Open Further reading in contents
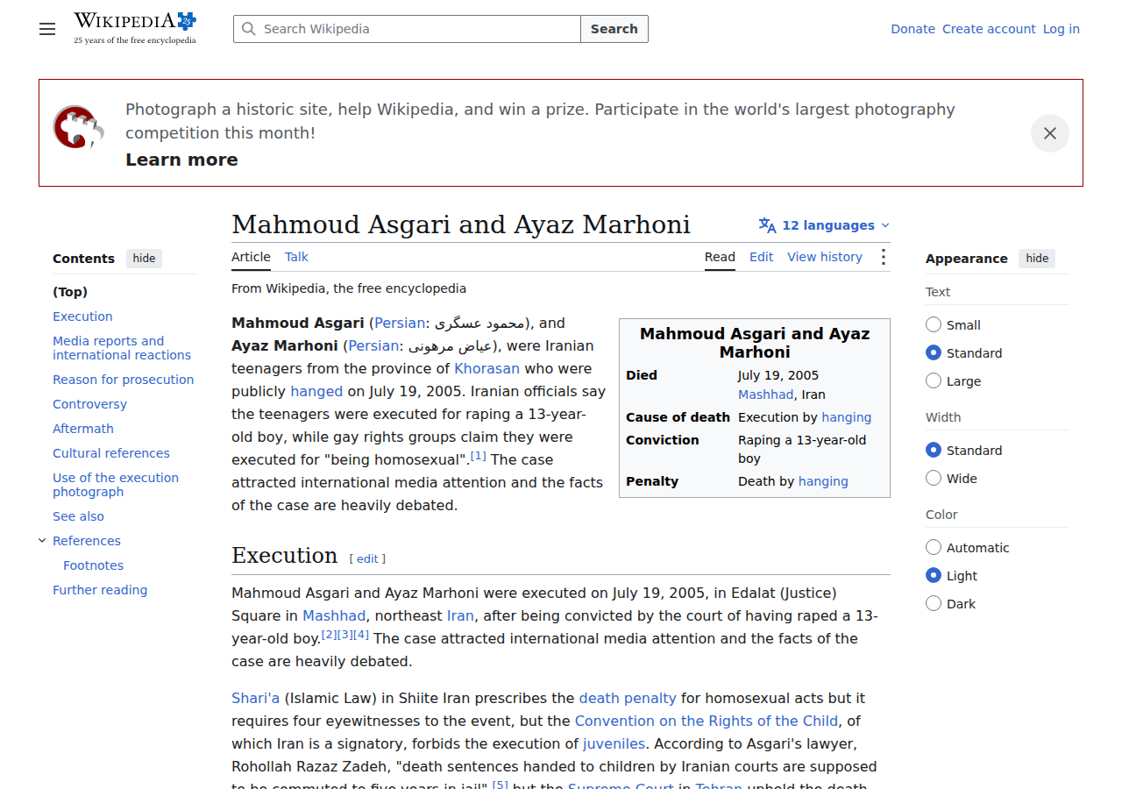 (x=100, y=590)
